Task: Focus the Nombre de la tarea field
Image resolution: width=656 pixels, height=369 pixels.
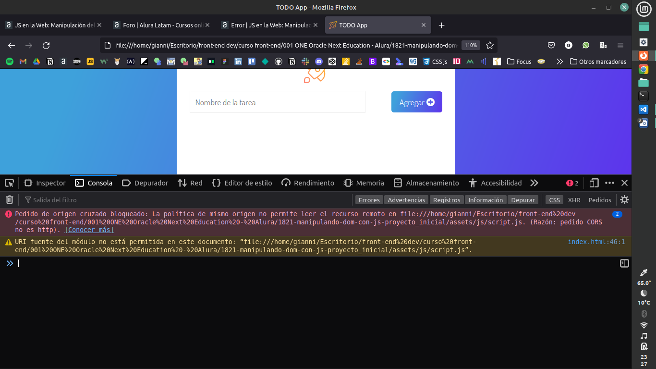Action: (278, 102)
